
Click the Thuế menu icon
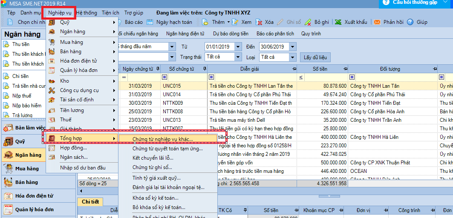click(52, 120)
